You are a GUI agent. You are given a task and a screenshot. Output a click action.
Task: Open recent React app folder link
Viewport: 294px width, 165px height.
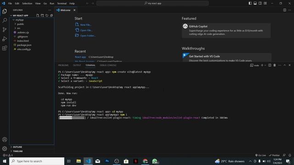(80, 57)
